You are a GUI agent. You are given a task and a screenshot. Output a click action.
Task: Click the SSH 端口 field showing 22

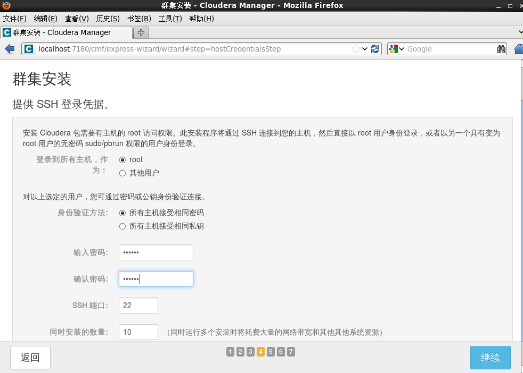(138, 306)
